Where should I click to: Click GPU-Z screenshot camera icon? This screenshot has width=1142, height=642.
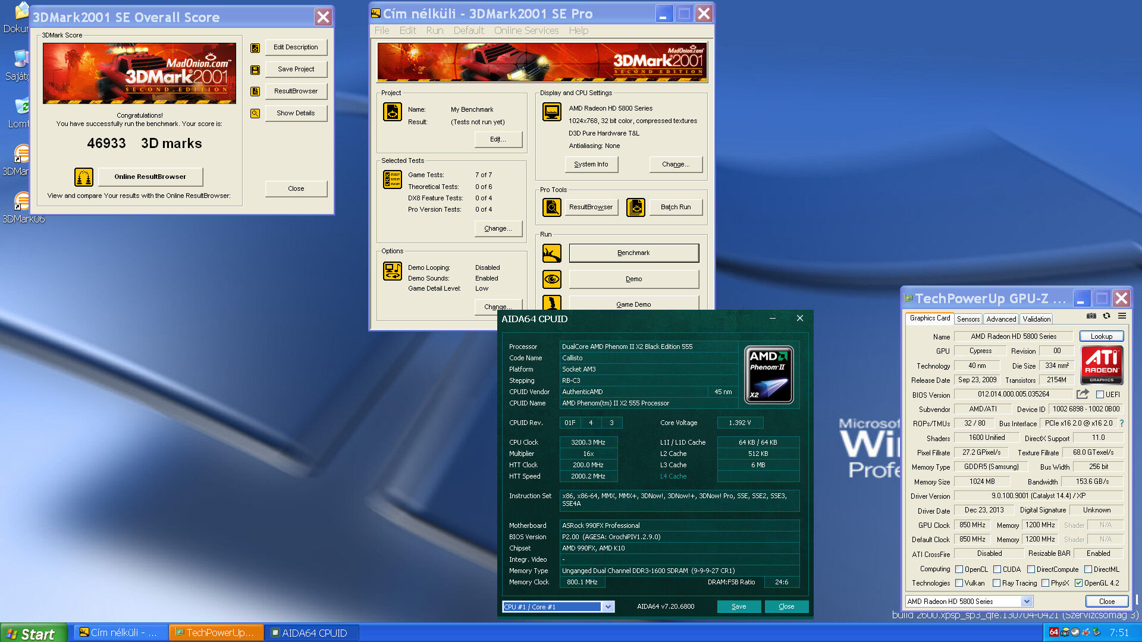tap(1091, 316)
